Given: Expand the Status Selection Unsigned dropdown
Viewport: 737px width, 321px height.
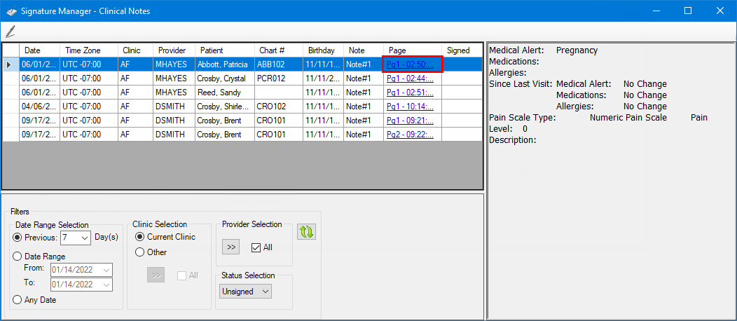Looking at the screenshot, I should click(x=264, y=292).
